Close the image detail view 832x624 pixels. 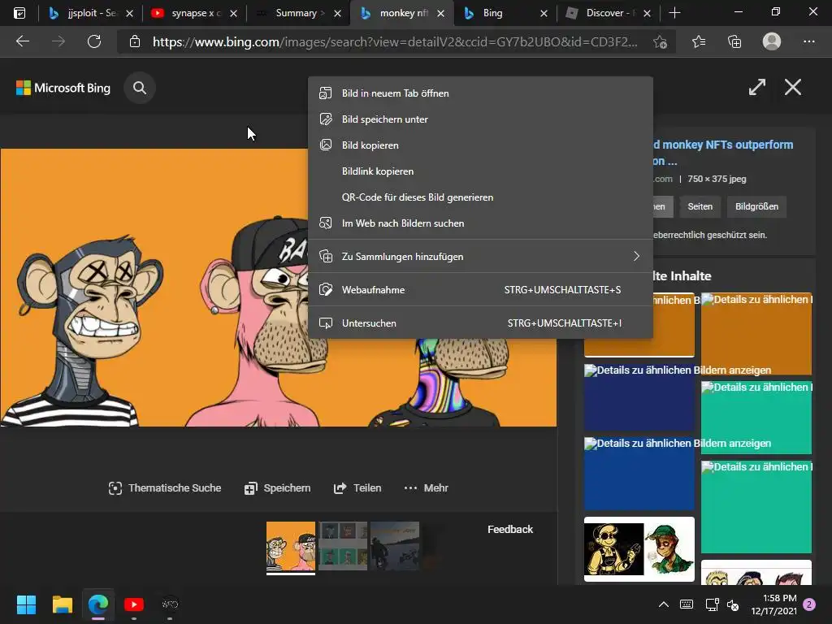pyautogui.click(x=793, y=87)
